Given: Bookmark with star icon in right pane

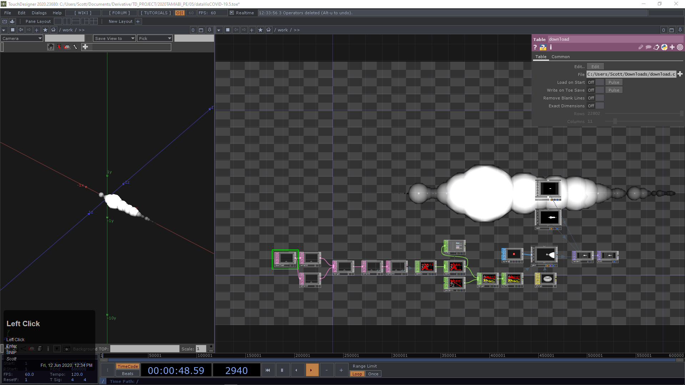Looking at the screenshot, I should 260,30.
